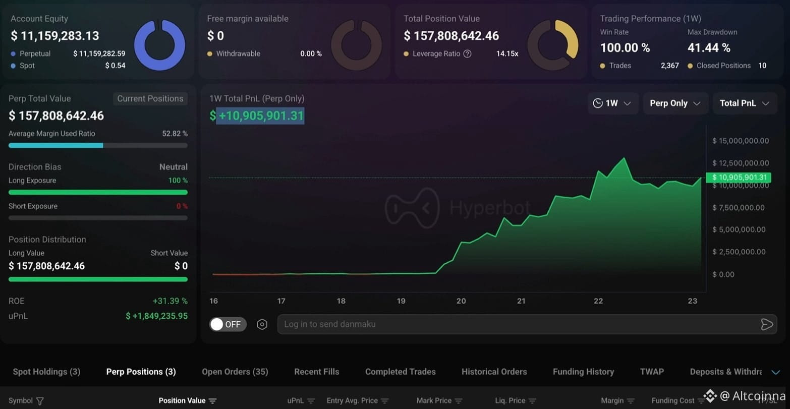Open the Deposits & Withdrawals tab
The height and width of the screenshot is (409, 790).
coord(726,372)
